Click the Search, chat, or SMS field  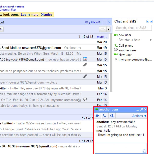coord(133,28)
